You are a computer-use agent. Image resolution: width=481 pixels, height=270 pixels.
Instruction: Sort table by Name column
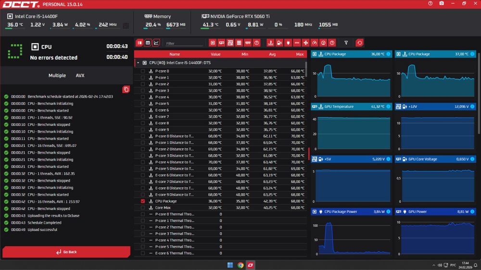coord(175,54)
